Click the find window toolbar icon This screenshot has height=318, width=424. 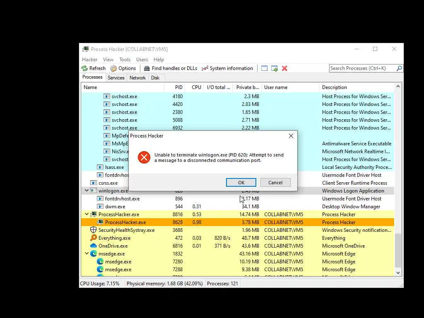pos(264,68)
